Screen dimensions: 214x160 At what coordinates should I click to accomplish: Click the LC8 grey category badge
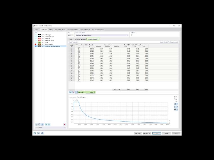pyautogui.click(x=39, y=46)
